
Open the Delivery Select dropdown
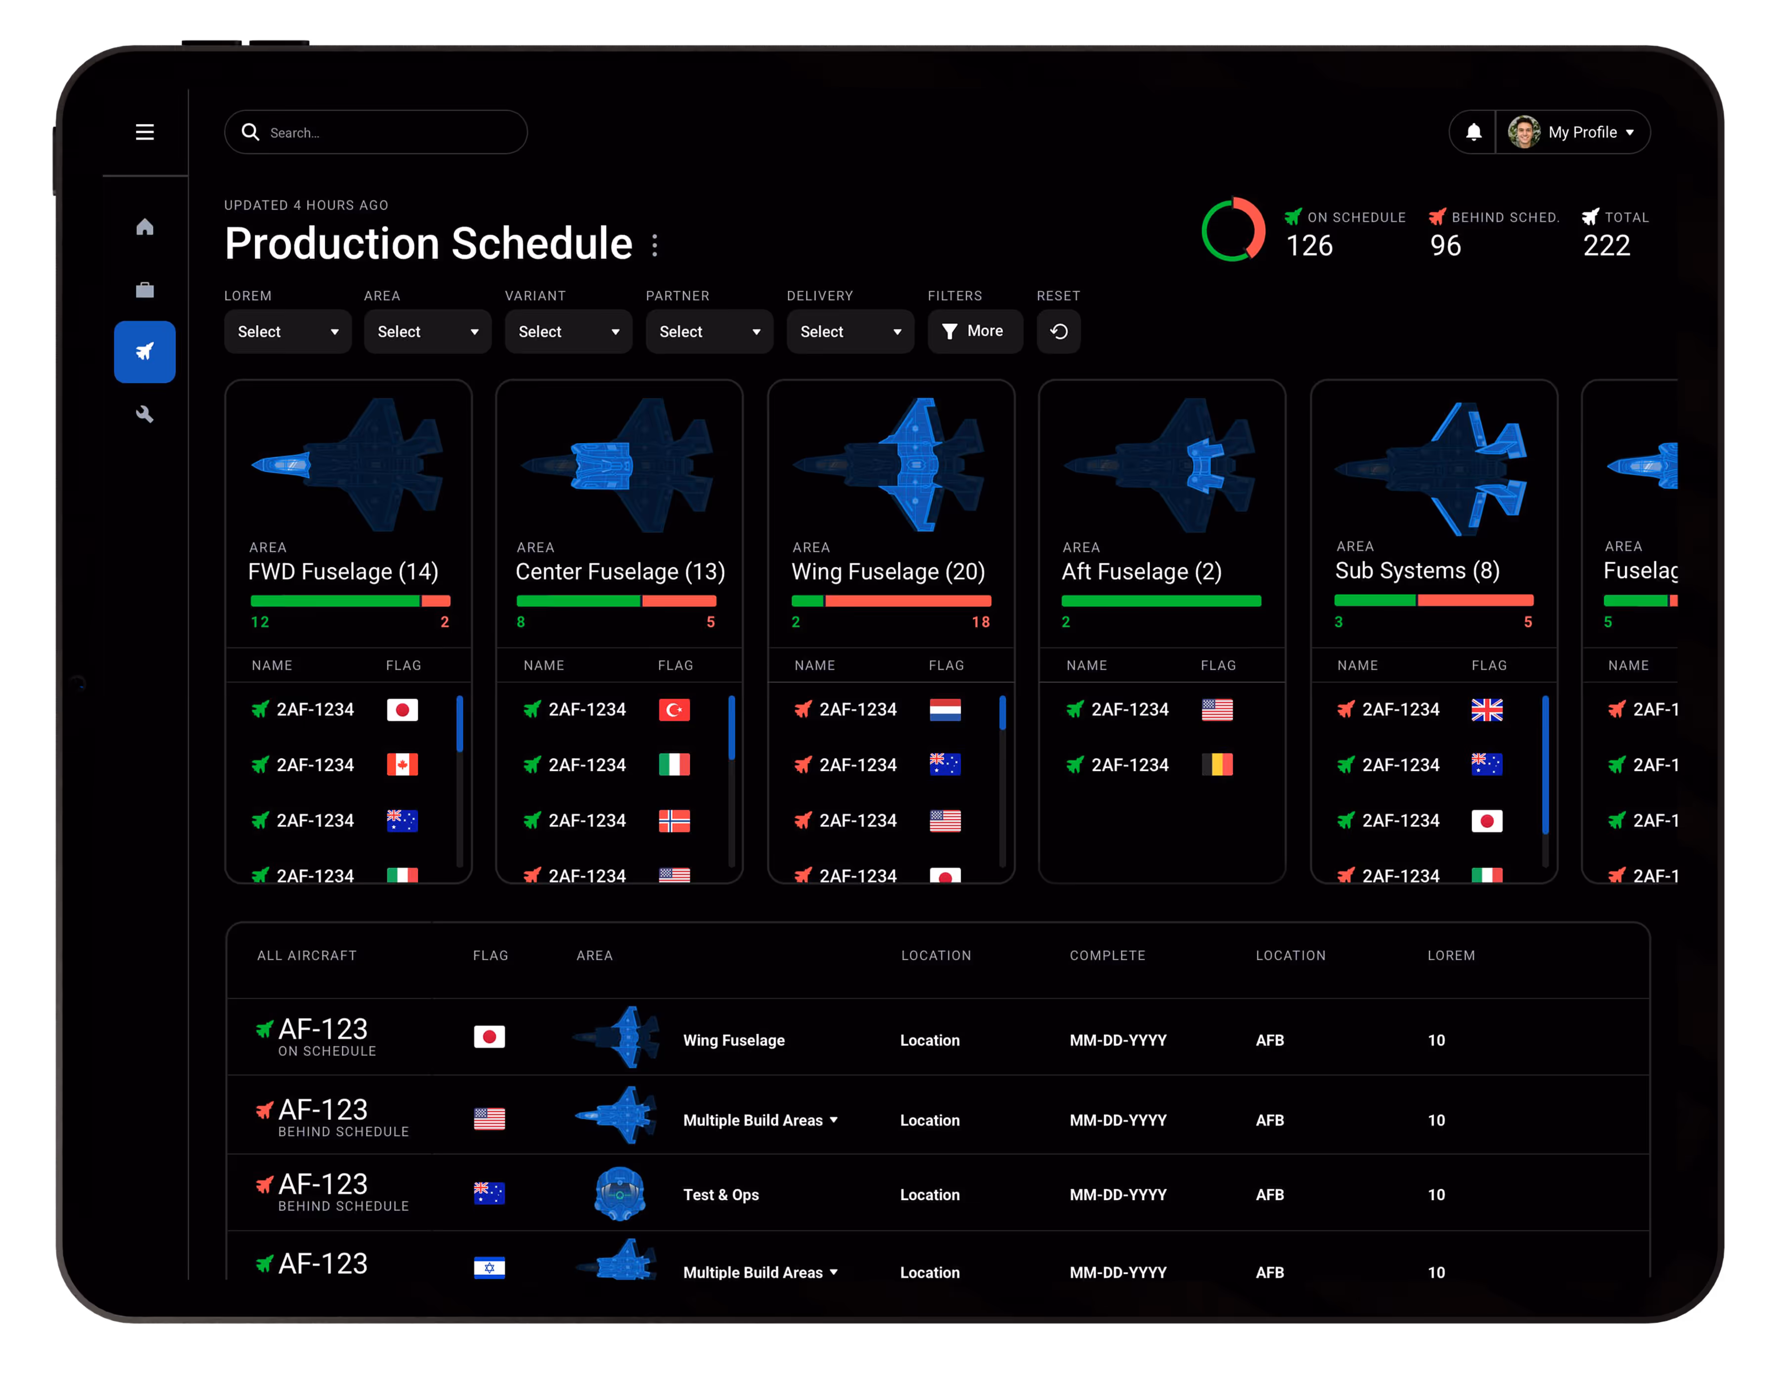point(849,331)
